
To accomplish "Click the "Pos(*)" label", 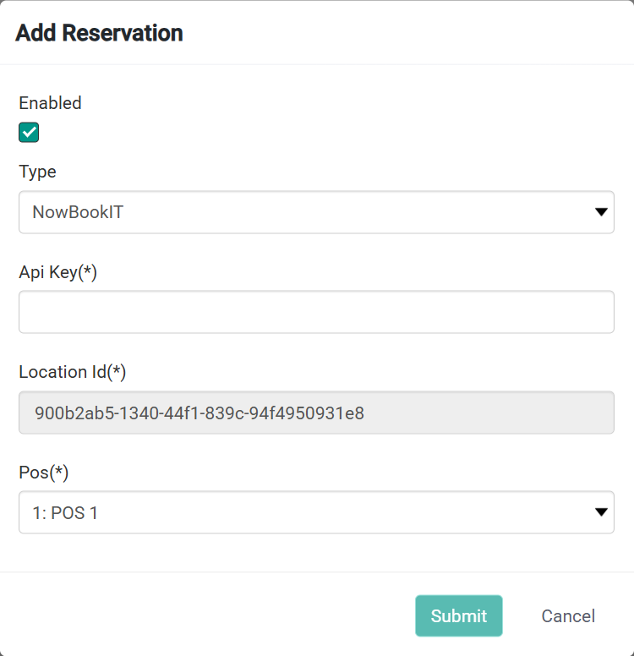I will [43, 472].
